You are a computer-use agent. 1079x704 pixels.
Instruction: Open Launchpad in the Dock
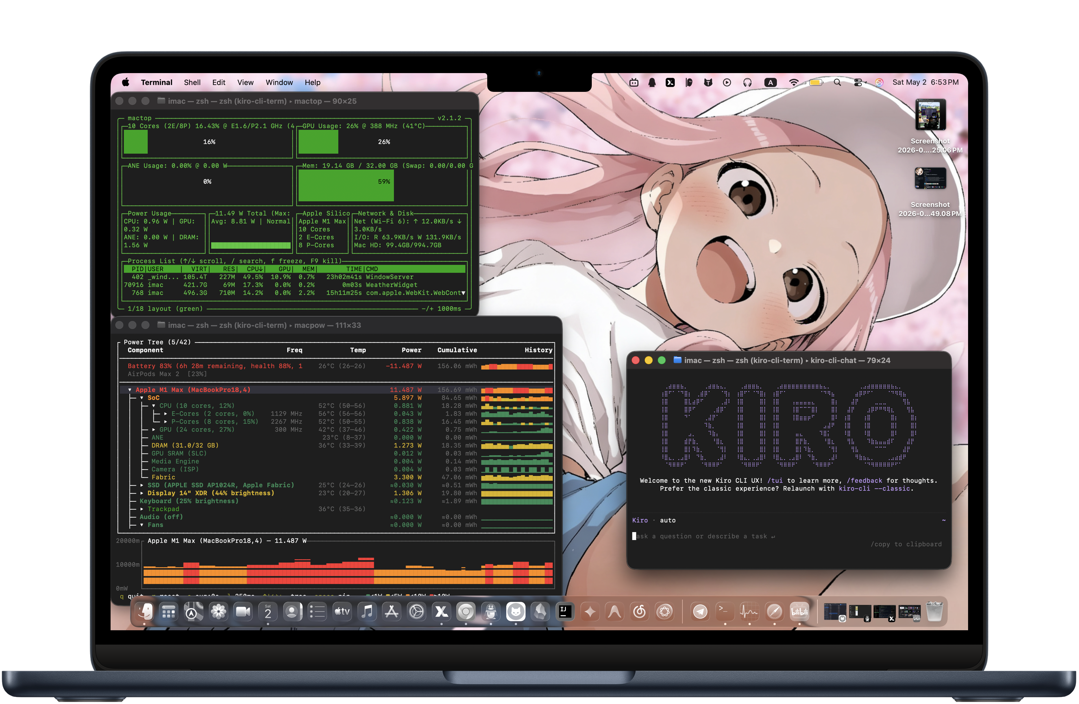pyautogui.click(x=169, y=611)
